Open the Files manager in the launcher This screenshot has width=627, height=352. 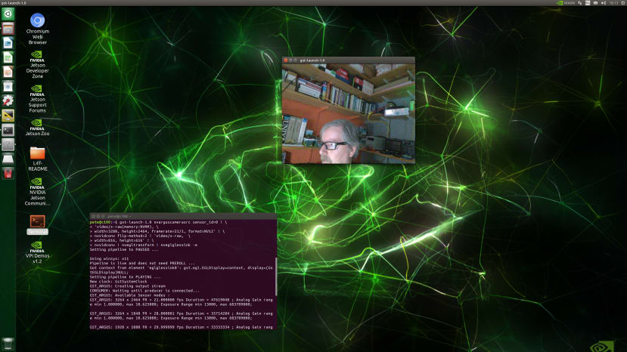point(8,29)
